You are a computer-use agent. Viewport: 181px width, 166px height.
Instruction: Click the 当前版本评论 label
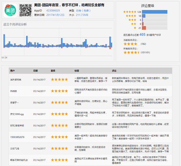[x=131, y=40]
